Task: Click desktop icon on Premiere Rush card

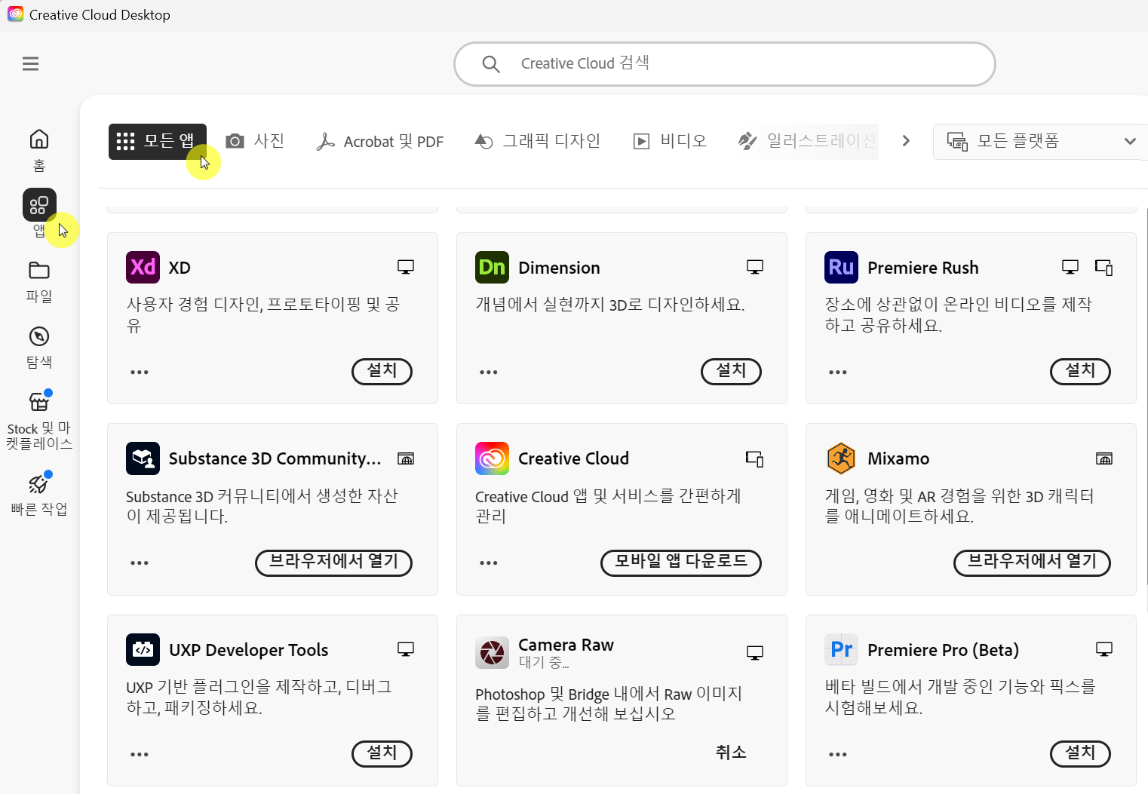Action: tap(1070, 267)
